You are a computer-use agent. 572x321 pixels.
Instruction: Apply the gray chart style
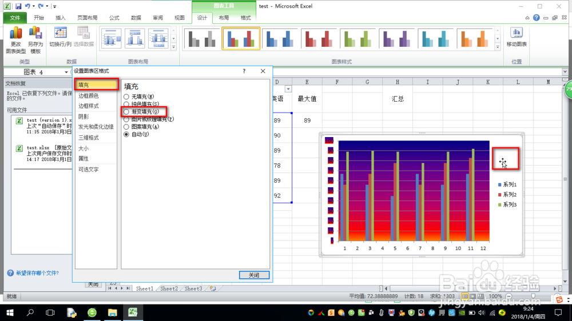tap(202, 38)
